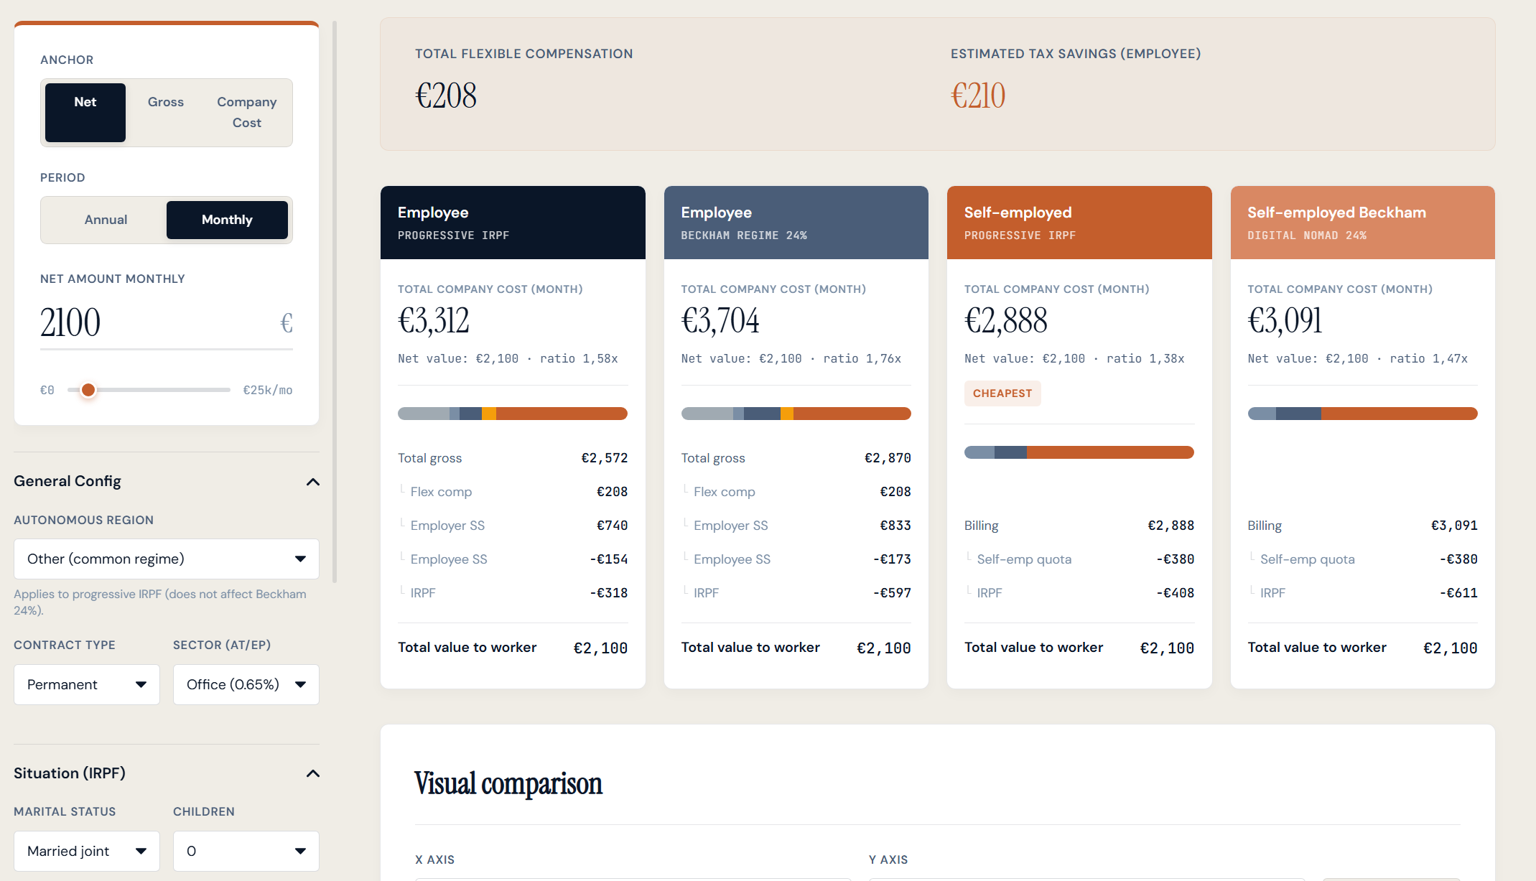The height and width of the screenshot is (881, 1536).
Task: Click the Self-employed Beckham Digital Nomad header
Action: tap(1363, 223)
